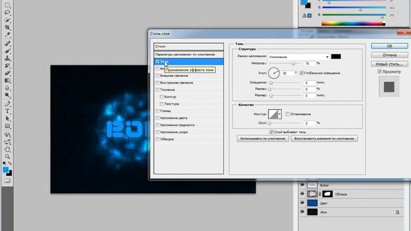Open toolbar black background color swatch
The image size is (411, 231).
coord(10,174)
